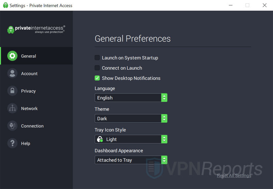This screenshot has width=273, height=189.
Task: Open the Connection settings page
Action: tap(32, 126)
